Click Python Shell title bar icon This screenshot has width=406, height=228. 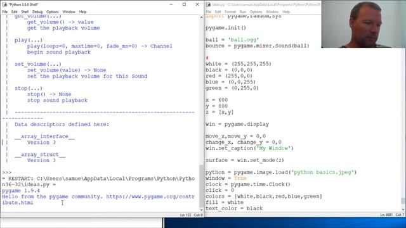tap(4, 4)
